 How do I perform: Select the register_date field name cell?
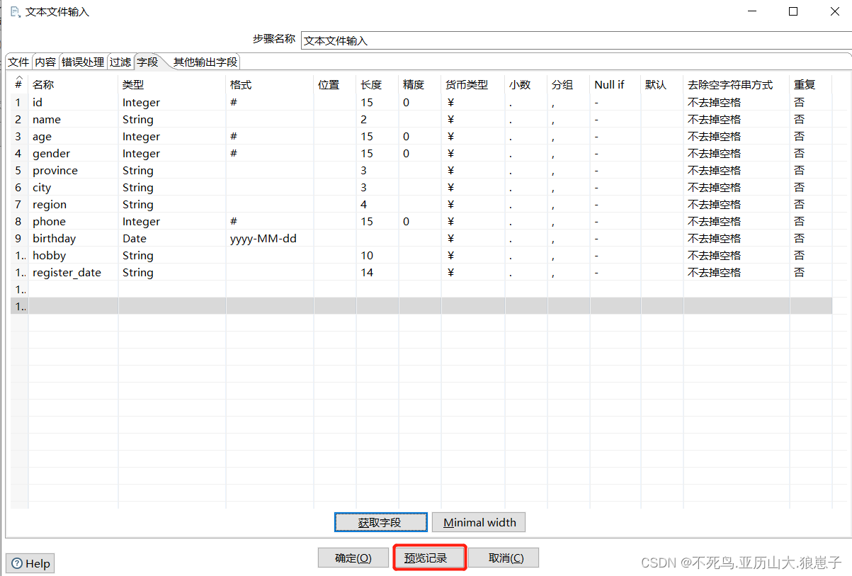coord(73,272)
